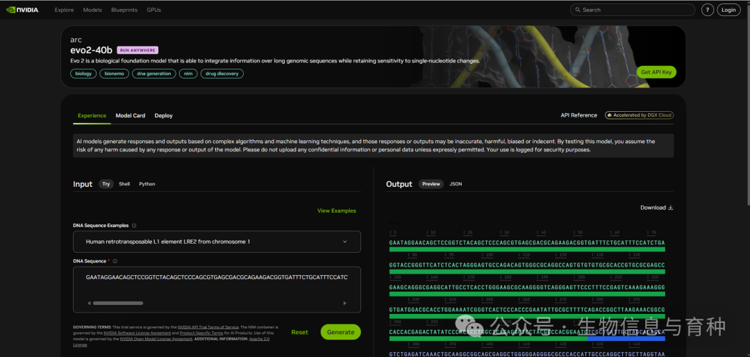Click the first green bar under output sequence
750x357 pixels.
click(x=527, y=249)
